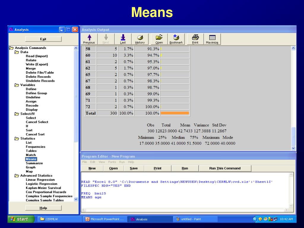This screenshot has height=228, width=304.
Task: Open the Fonts menu
Action: (112, 162)
